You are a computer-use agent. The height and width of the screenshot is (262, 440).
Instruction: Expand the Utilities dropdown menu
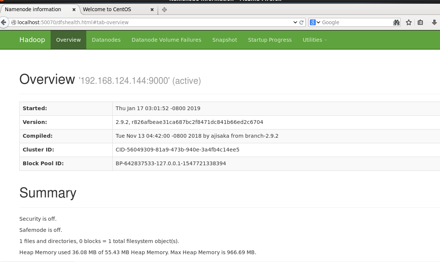pos(315,40)
